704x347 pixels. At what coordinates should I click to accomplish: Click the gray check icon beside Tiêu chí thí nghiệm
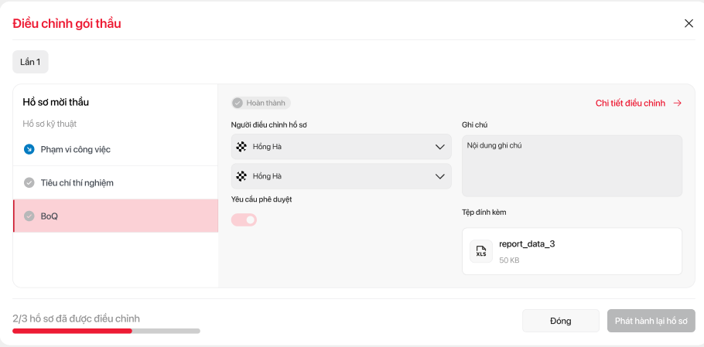click(29, 182)
